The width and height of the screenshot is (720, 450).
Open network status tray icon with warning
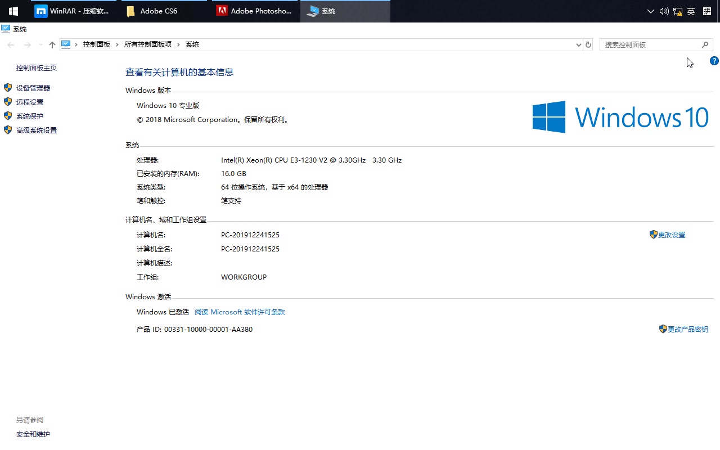[x=678, y=11]
